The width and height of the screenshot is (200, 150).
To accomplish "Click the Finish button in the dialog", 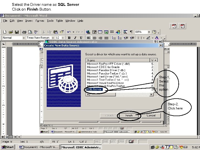I will [x=129, y=116].
